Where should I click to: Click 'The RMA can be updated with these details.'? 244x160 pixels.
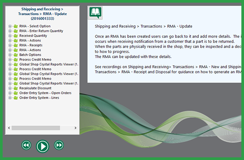133,57
